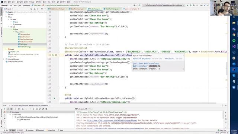Click the slf4j.org link in the console output

click(112, 120)
